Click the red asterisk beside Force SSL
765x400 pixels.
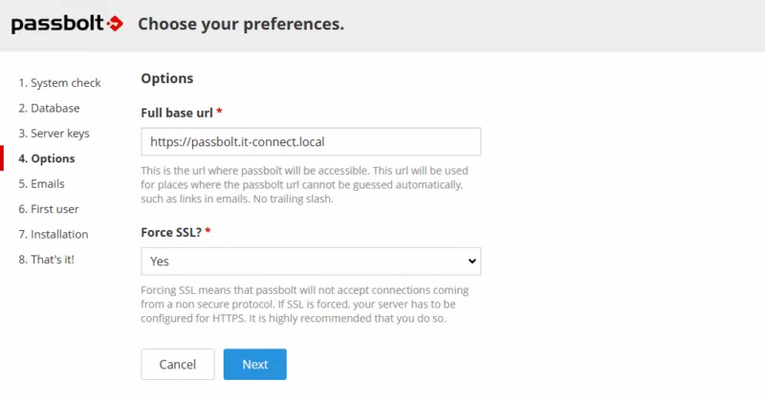pyautogui.click(x=207, y=231)
